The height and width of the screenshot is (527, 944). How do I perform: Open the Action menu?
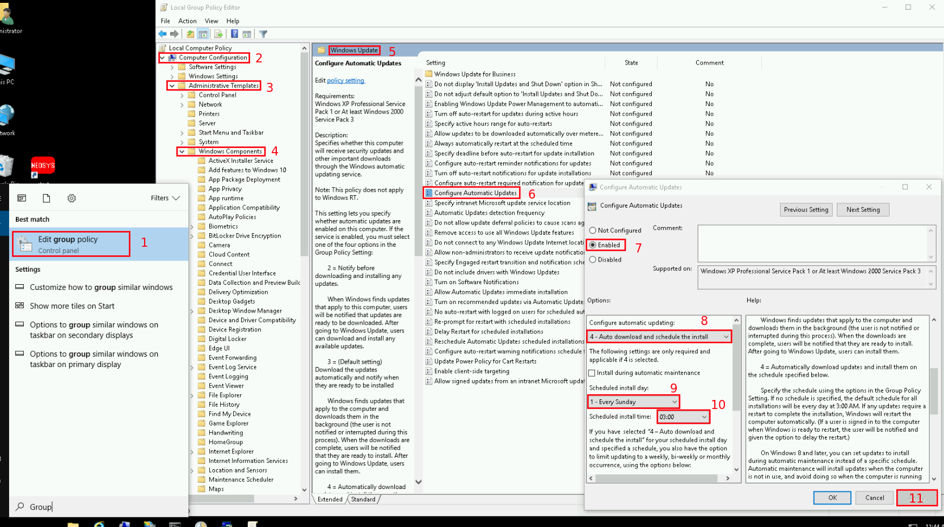coord(187,21)
